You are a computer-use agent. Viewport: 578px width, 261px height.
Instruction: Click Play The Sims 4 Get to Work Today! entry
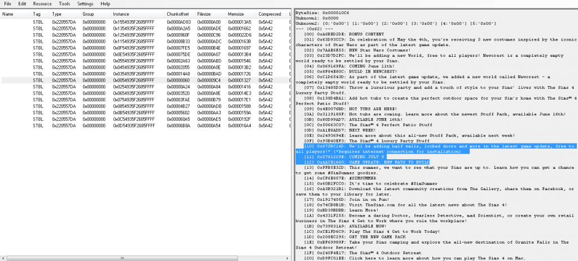[x=373, y=232]
